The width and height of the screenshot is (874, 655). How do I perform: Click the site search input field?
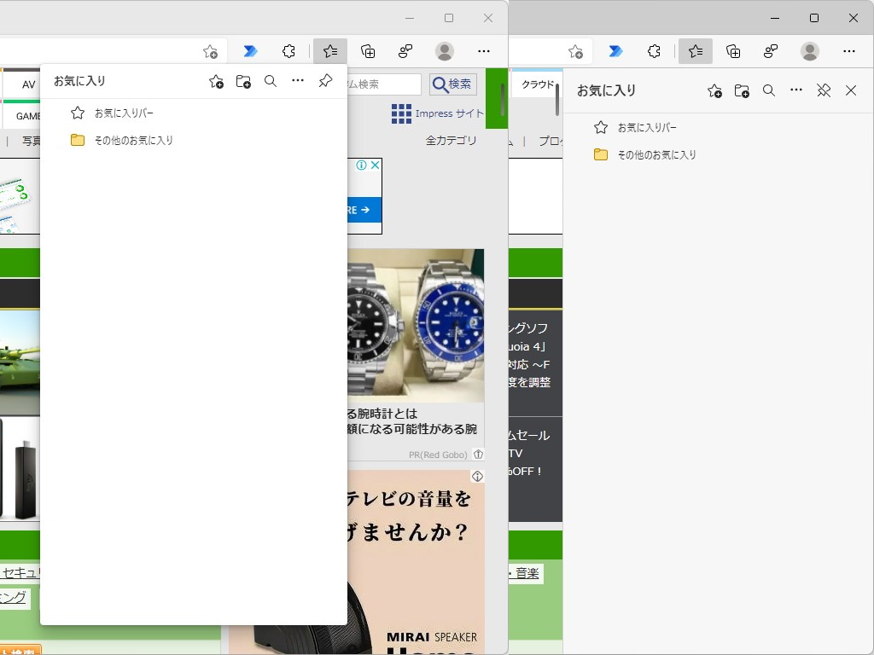tap(384, 84)
